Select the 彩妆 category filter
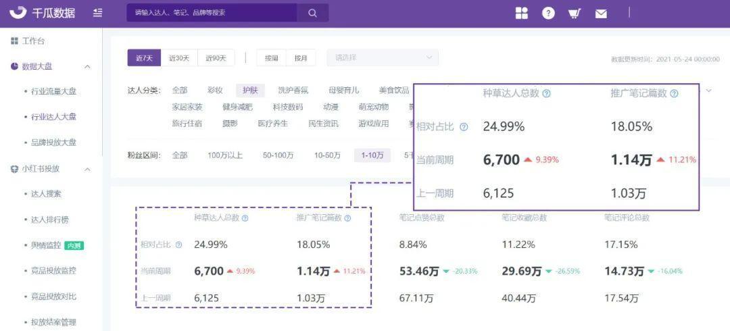Image resolution: width=730 pixels, height=331 pixels. tap(215, 90)
